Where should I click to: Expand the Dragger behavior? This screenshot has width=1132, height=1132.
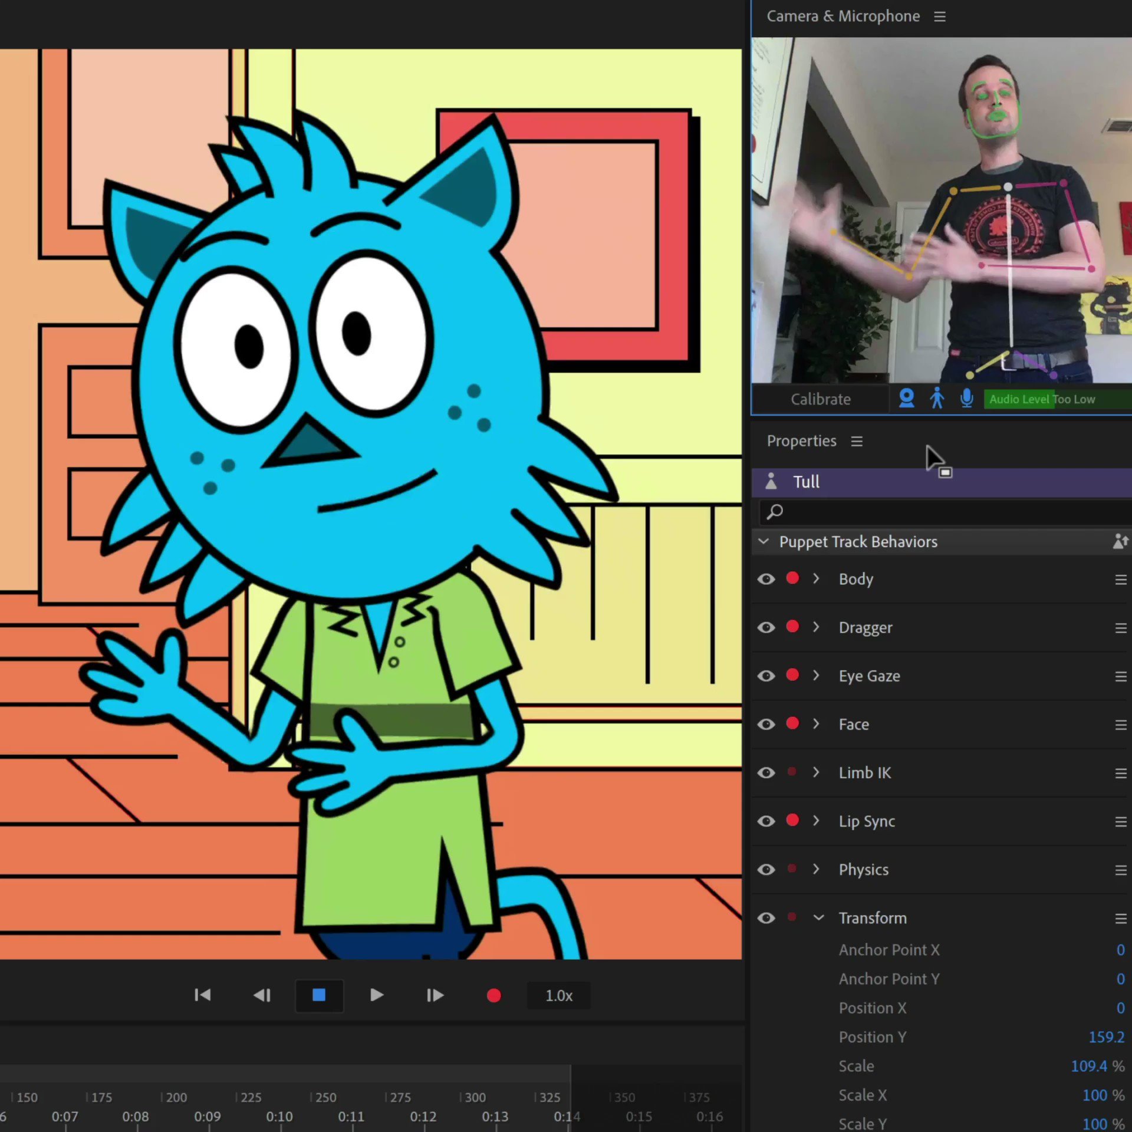tap(816, 627)
